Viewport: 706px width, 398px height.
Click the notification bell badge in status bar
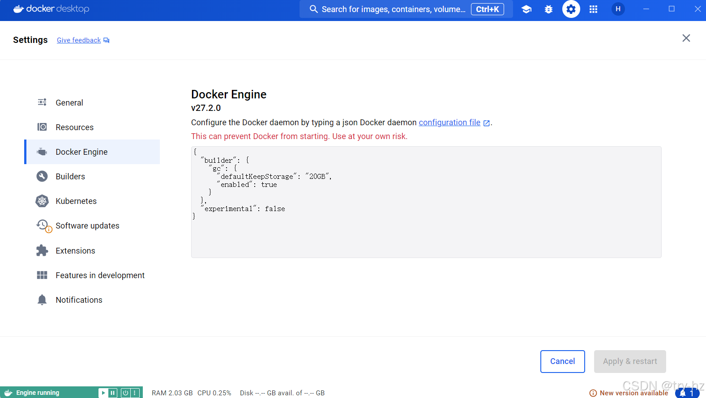tap(687, 393)
